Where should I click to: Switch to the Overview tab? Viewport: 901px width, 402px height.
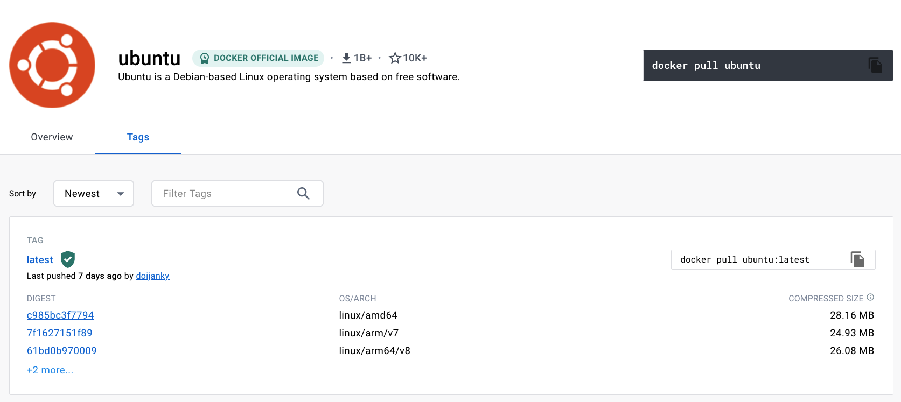[x=52, y=137]
